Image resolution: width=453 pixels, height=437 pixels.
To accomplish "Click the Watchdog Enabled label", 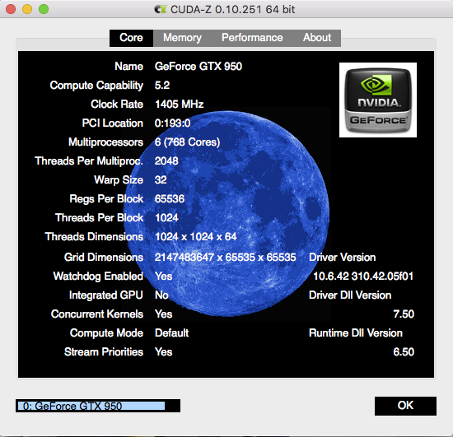I will (x=98, y=277).
